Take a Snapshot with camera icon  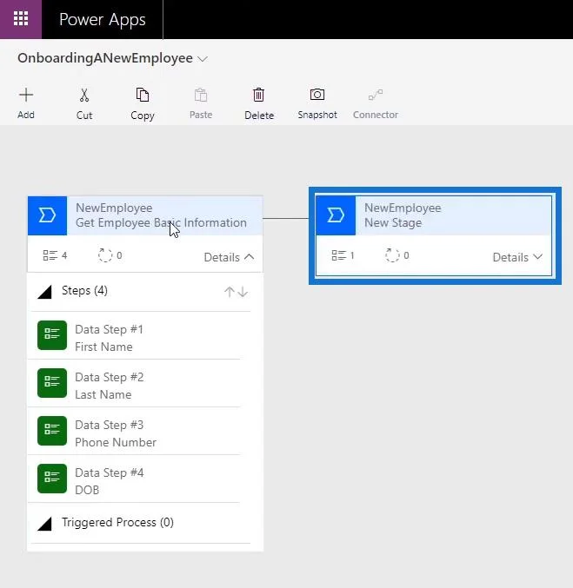click(317, 94)
